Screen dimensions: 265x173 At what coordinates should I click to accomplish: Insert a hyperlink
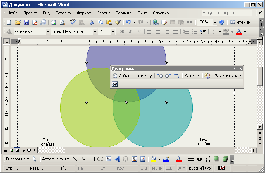(x=155, y=22)
